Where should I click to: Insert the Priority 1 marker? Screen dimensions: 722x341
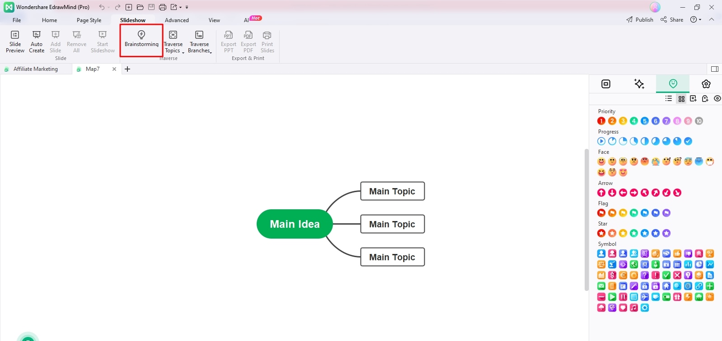click(601, 121)
